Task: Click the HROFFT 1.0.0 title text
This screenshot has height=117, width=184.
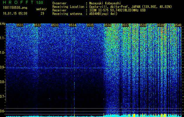Action: click(23, 2)
